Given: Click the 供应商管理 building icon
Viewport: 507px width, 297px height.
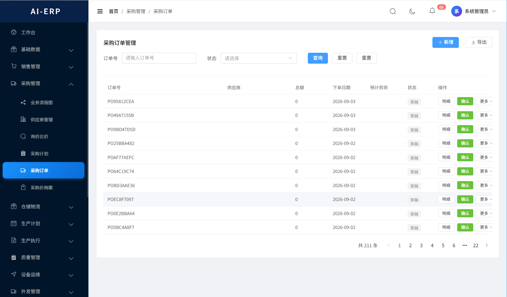Looking at the screenshot, I should (x=23, y=119).
